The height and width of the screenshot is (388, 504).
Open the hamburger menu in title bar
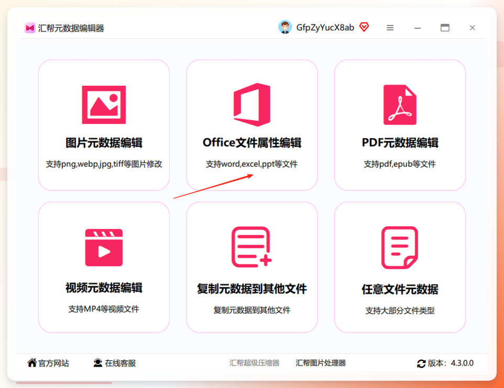[x=390, y=28]
